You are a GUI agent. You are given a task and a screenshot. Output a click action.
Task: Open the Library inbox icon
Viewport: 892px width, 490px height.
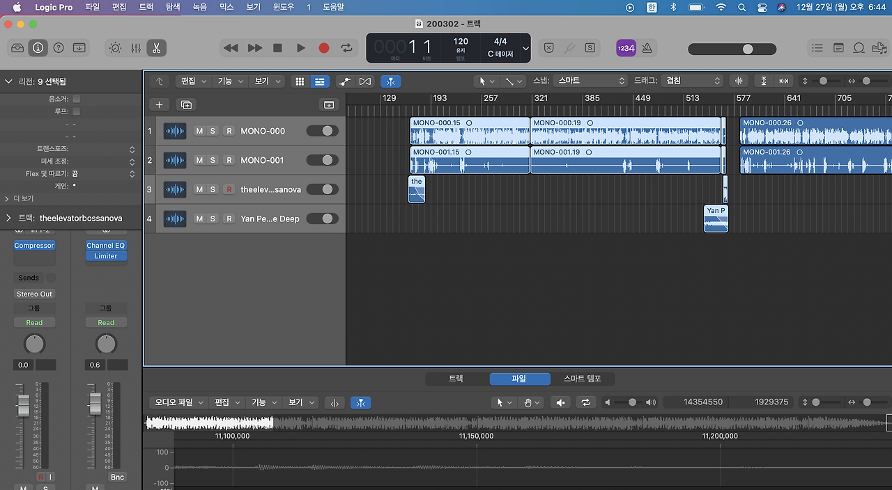tap(17, 48)
